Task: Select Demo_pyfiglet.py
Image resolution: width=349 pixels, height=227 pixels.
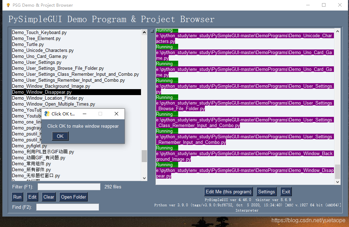Action: 76,146
